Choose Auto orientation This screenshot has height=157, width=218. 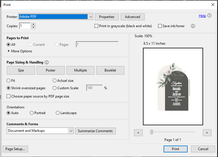9,113
